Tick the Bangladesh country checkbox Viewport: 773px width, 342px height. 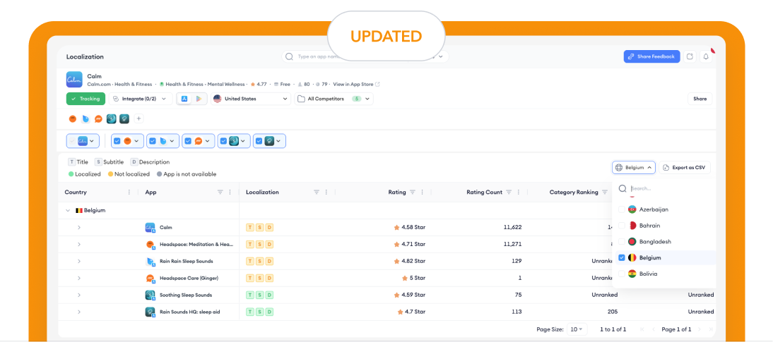(x=622, y=241)
